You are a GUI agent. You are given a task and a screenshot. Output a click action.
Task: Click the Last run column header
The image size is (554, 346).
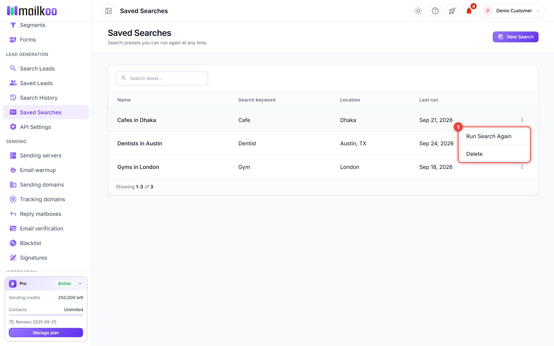pos(429,100)
